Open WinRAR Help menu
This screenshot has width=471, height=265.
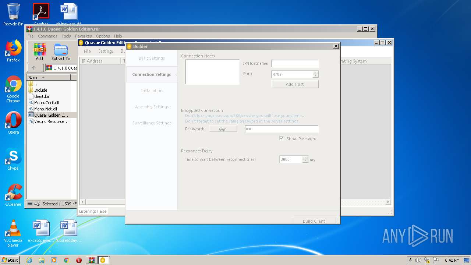click(118, 36)
